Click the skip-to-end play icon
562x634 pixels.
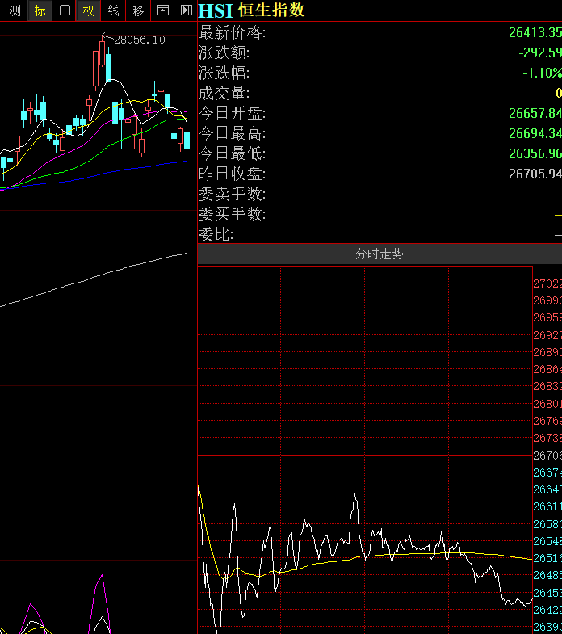[187, 10]
